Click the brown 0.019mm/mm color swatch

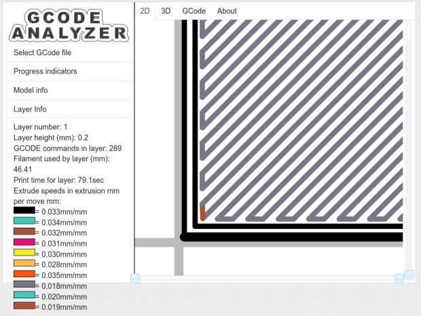(24, 306)
